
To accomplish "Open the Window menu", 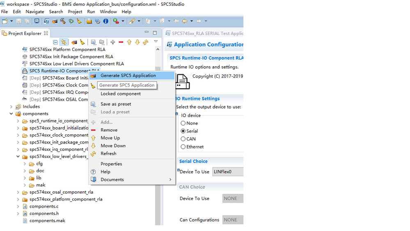I will [108, 12].
